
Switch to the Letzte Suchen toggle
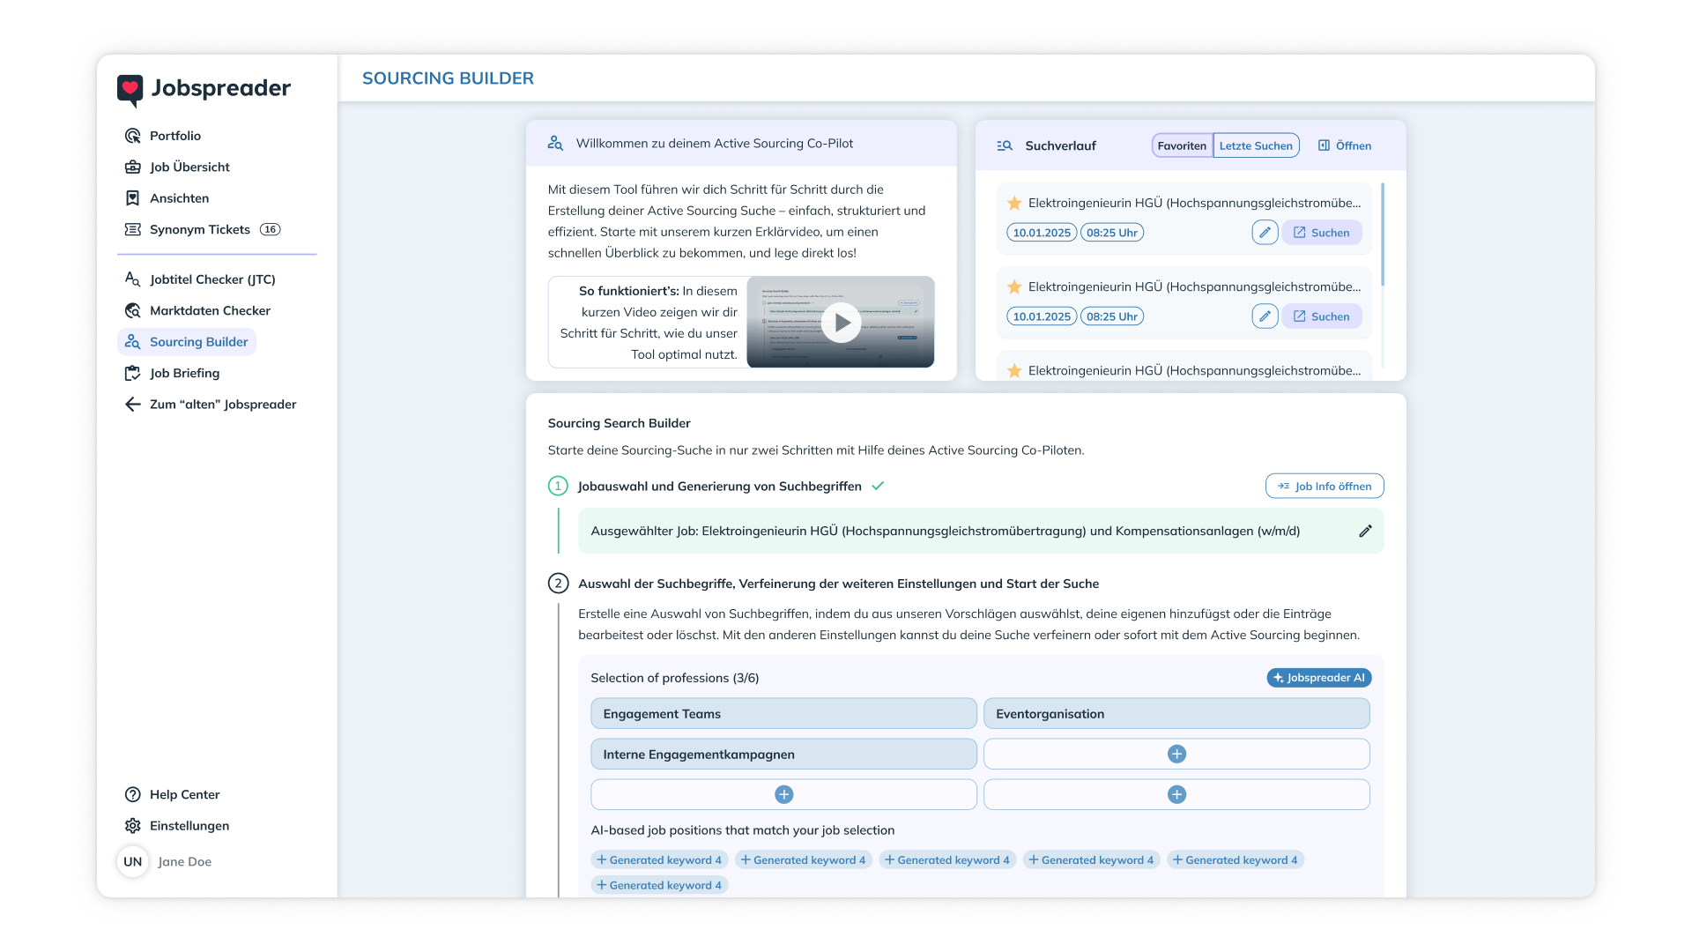[1256, 145]
